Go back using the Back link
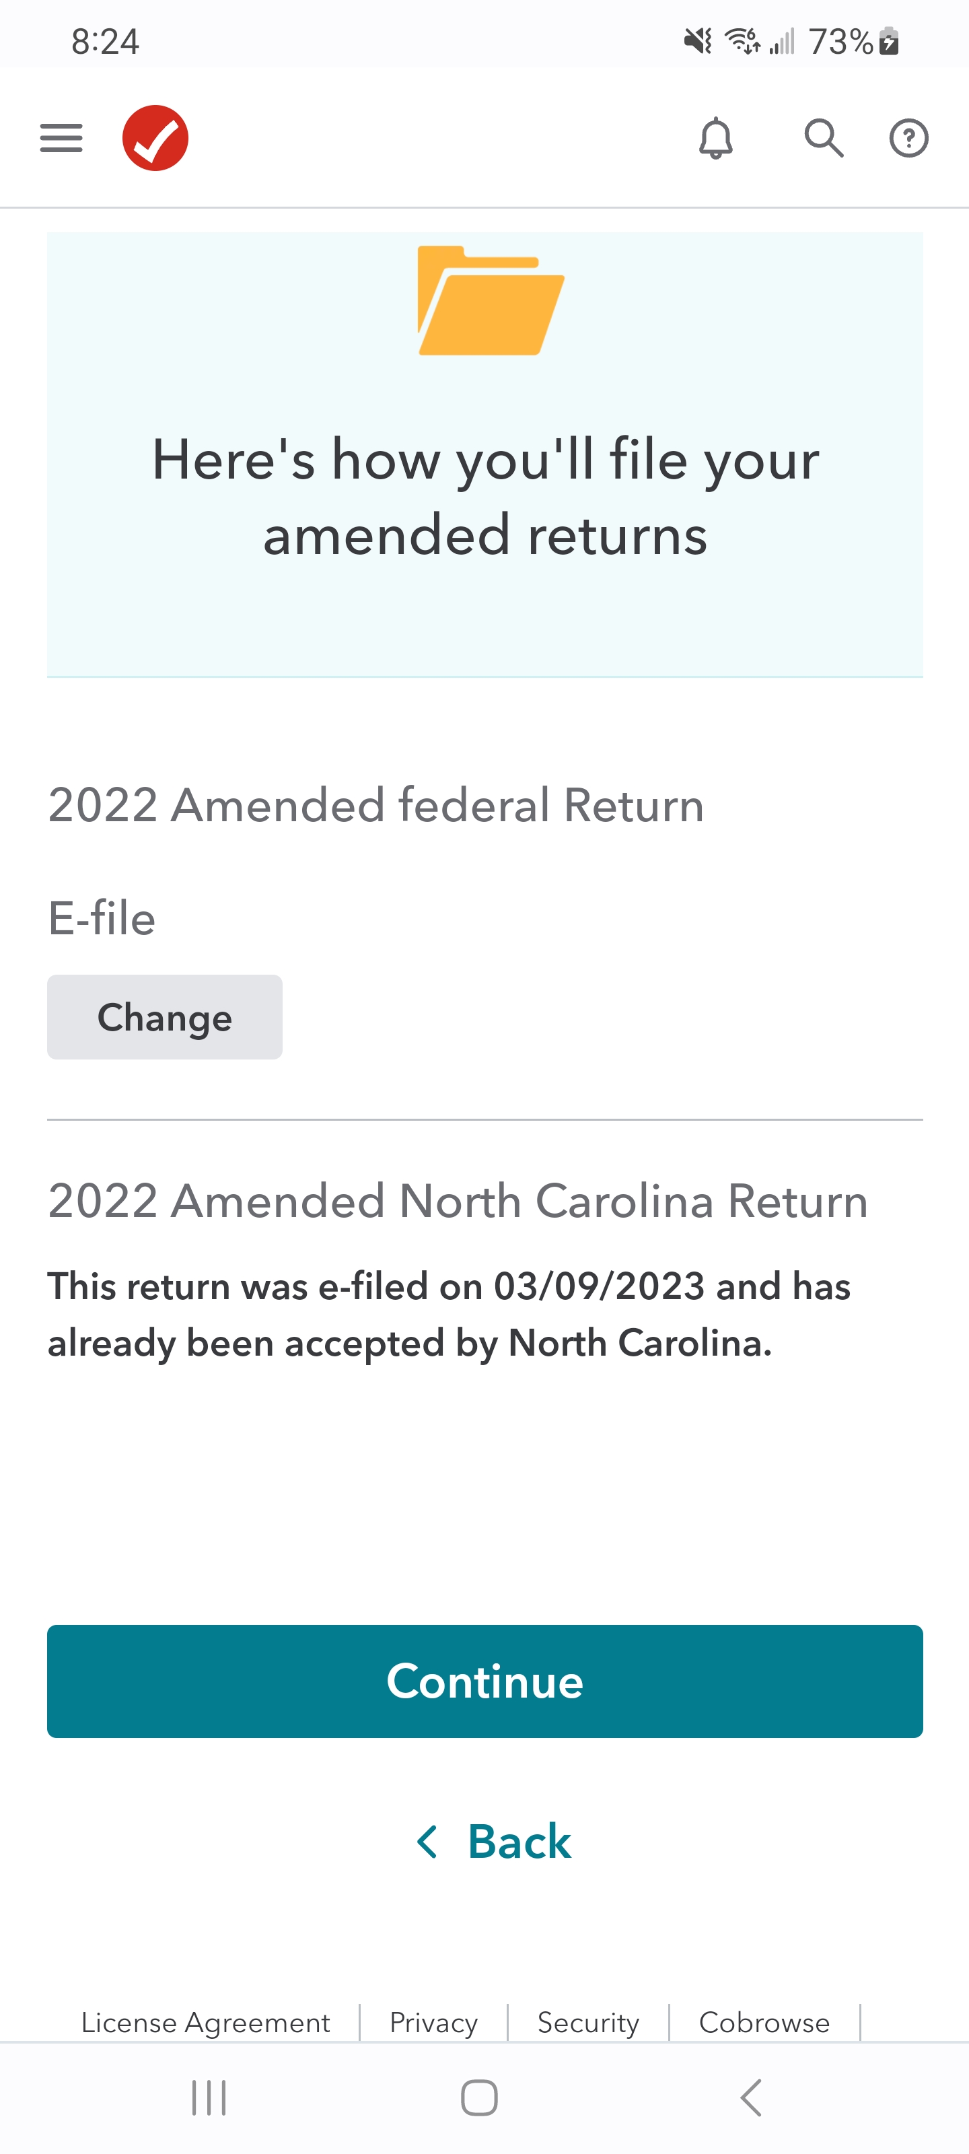The height and width of the screenshot is (2154, 969). click(x=494, y=1841)
